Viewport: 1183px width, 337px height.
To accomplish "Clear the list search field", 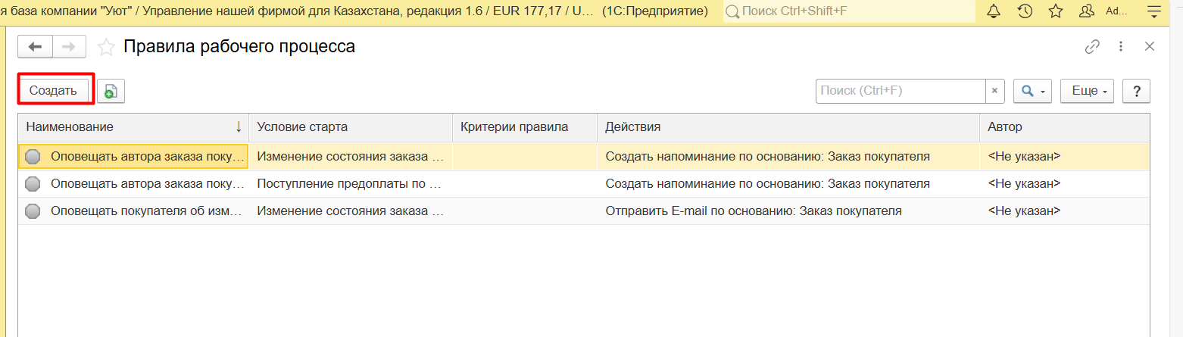I will [x=994, y=91].
